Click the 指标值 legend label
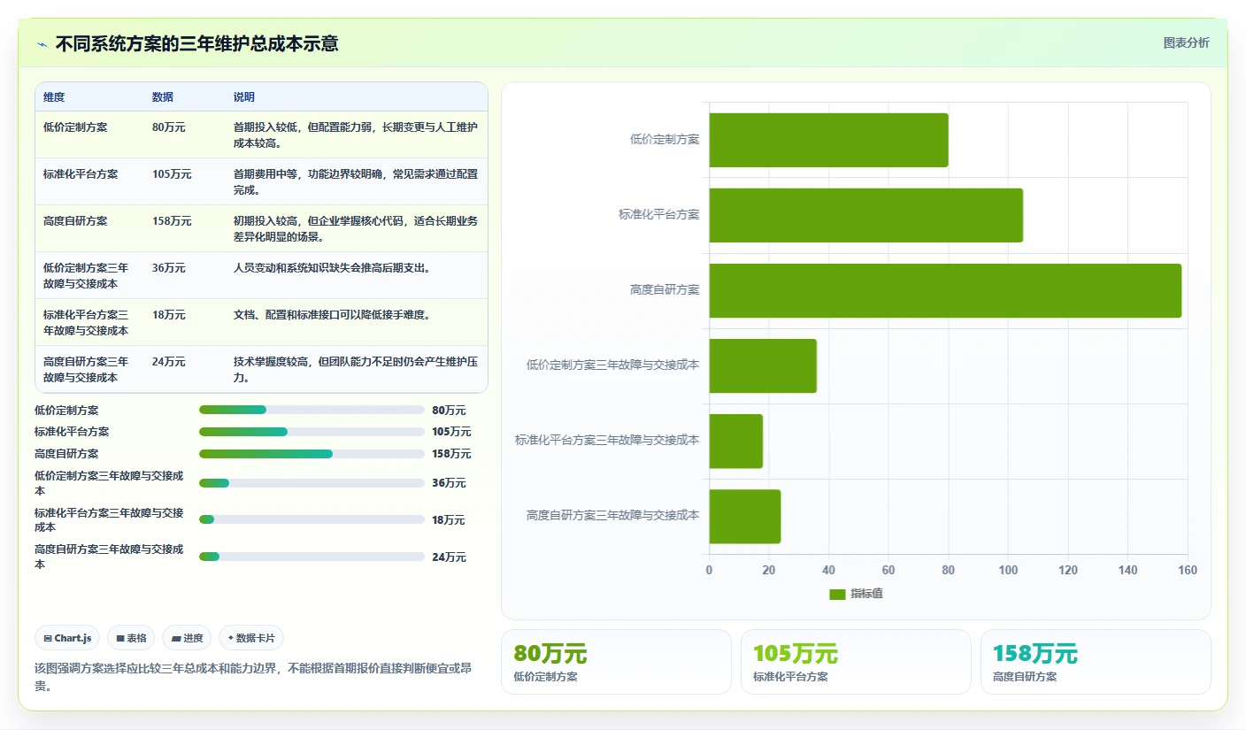This screenshot has height=730, width=1246. (866, 594)
